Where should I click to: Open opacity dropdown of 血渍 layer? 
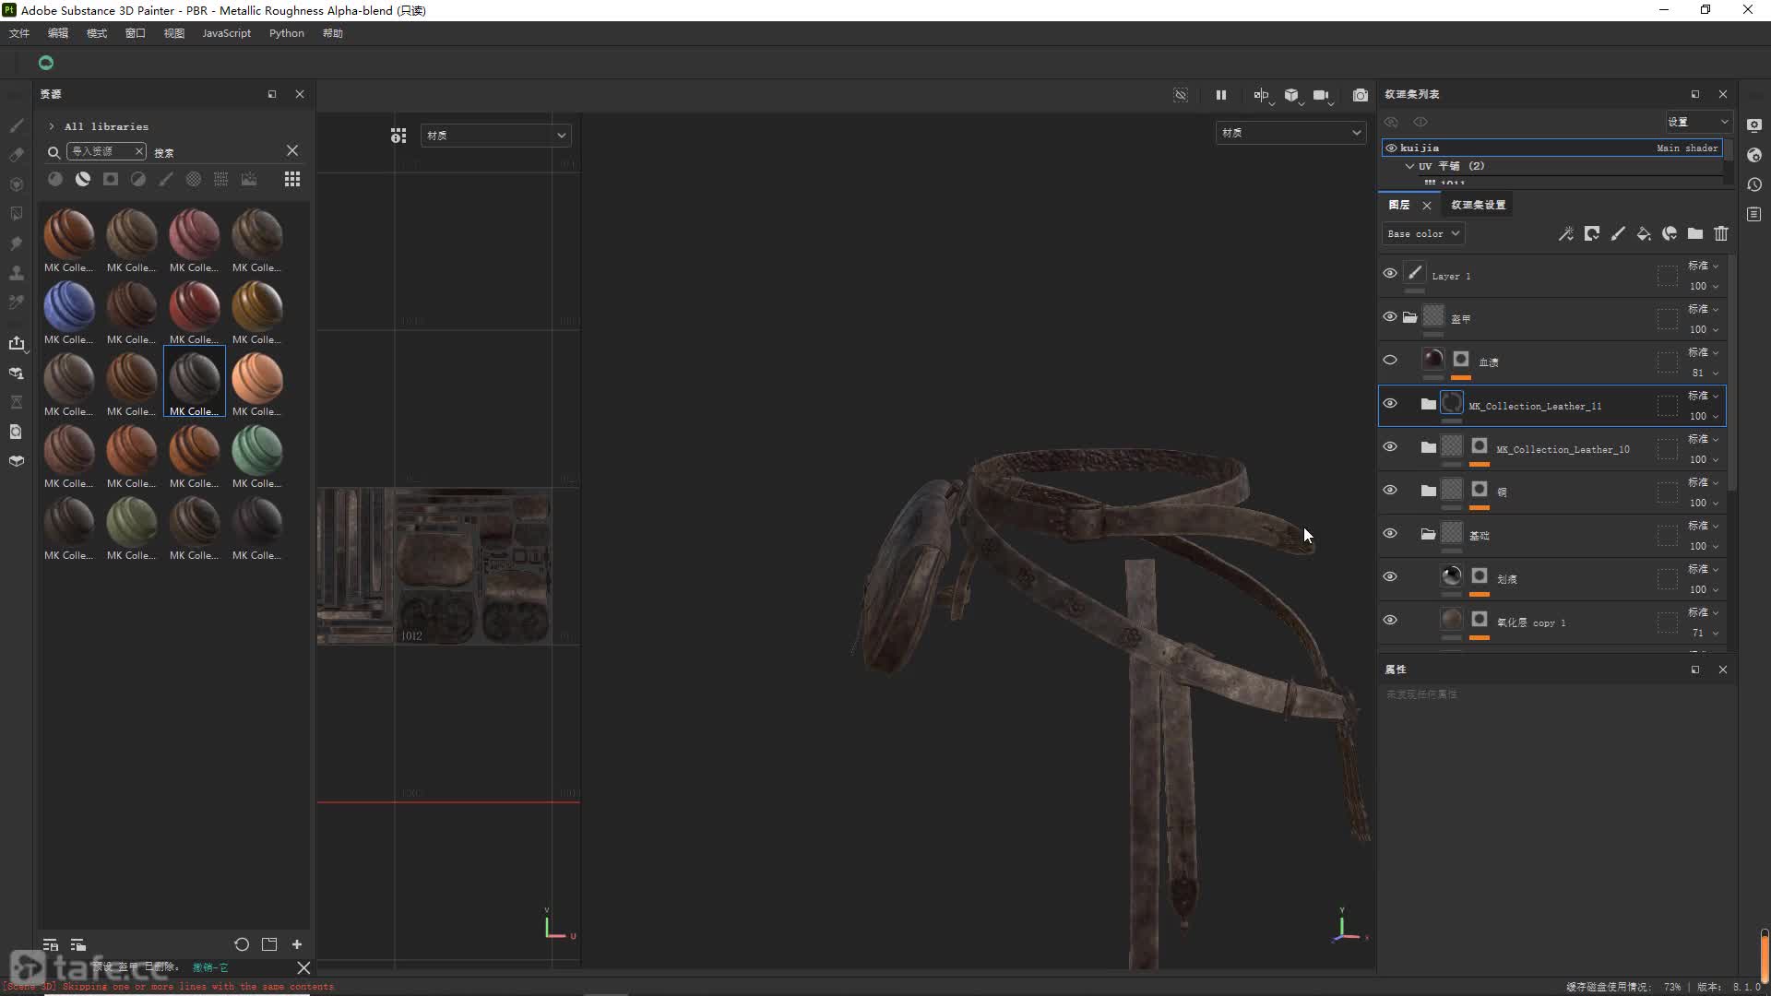click(1705, 373)
